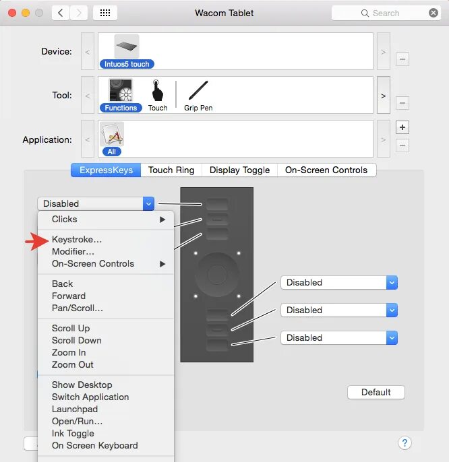Screen dimensions: 449x462
Task: Remove device with minus button
Action: 402,59
